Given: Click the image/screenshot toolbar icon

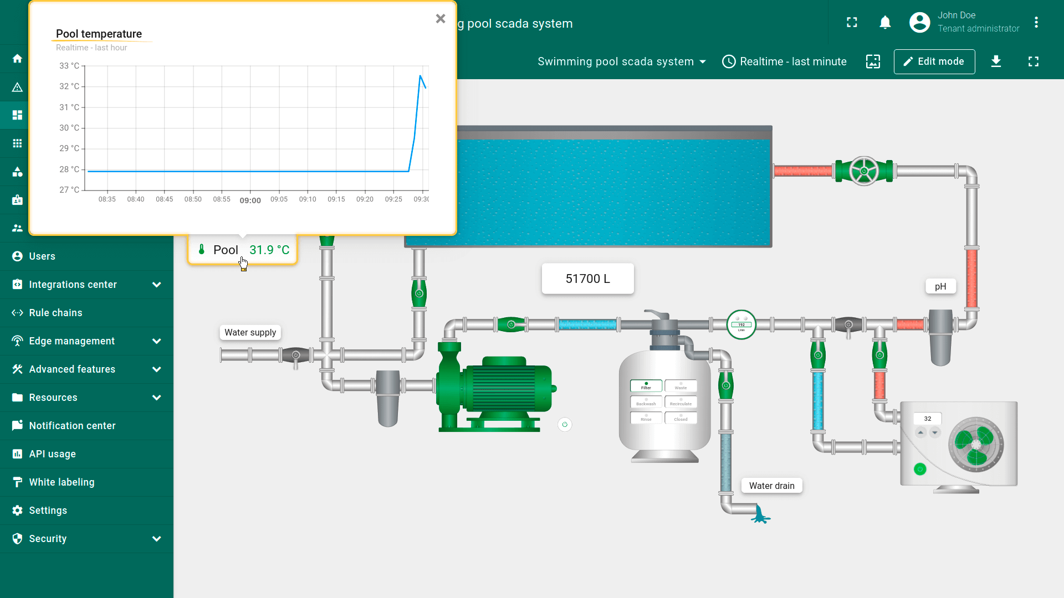Looking at the screenshot, I should (x=873, y=61).
